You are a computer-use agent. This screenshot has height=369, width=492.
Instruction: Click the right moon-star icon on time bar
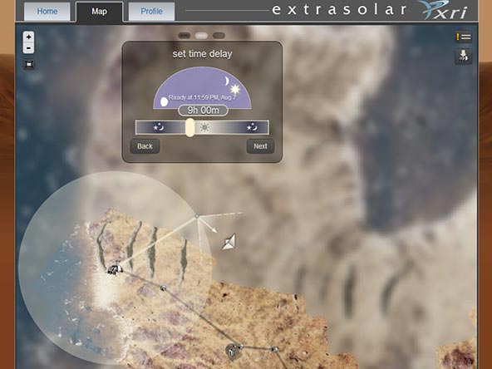click(x=252, y=127)
